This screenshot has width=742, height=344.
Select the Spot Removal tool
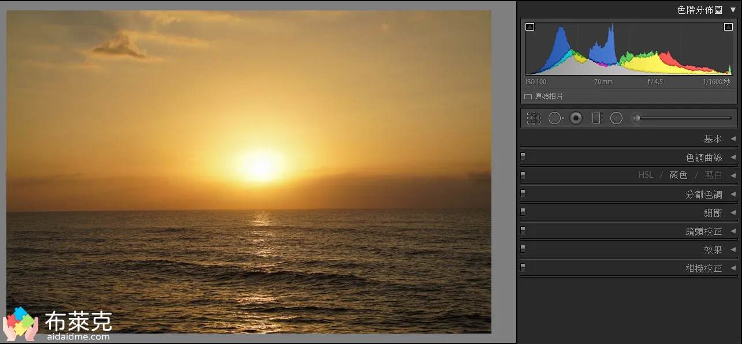click(555, 118)
